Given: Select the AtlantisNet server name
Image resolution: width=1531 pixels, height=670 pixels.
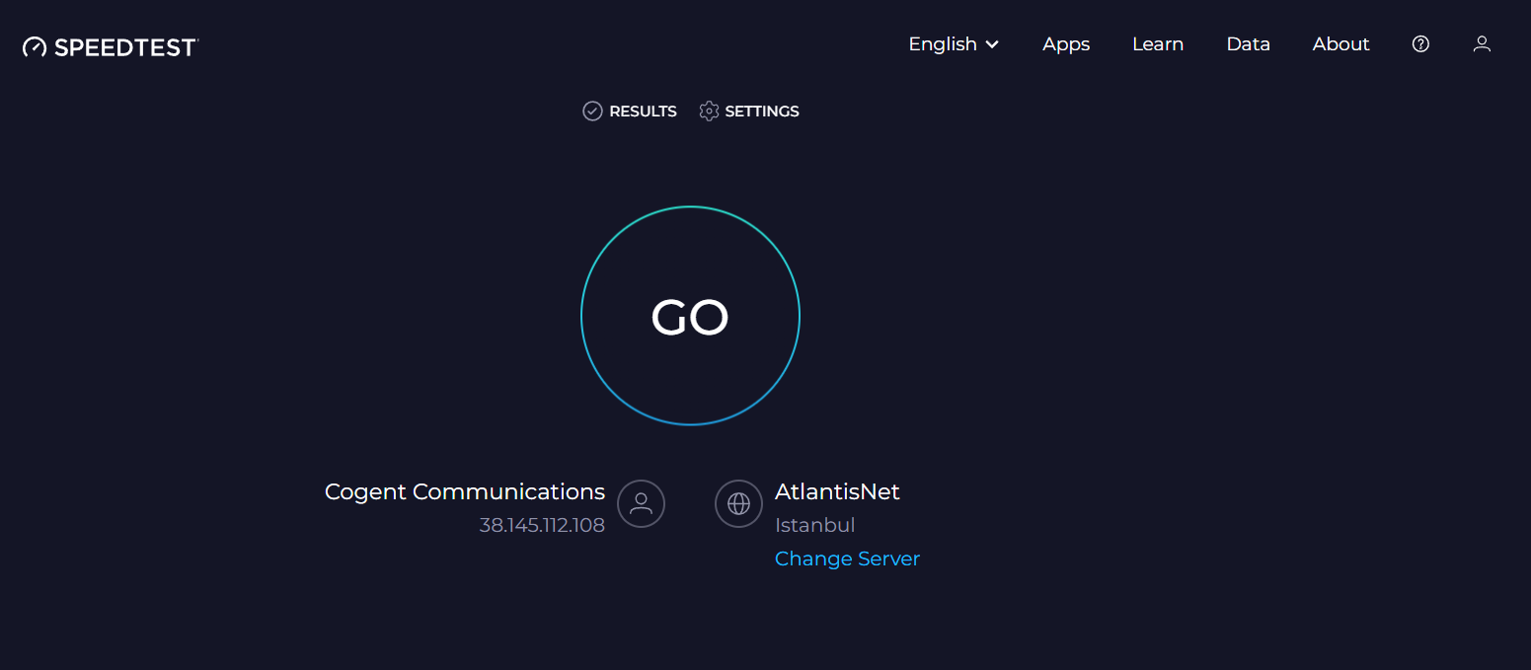Looking at the screenshot, I should pyautogui.click(x=837, y=491).
